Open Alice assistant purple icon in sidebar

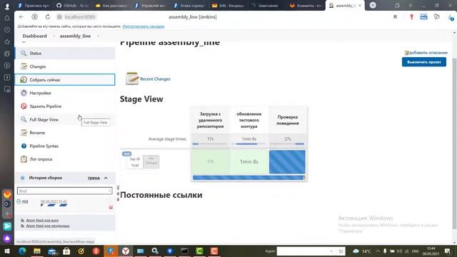point(7,238)
